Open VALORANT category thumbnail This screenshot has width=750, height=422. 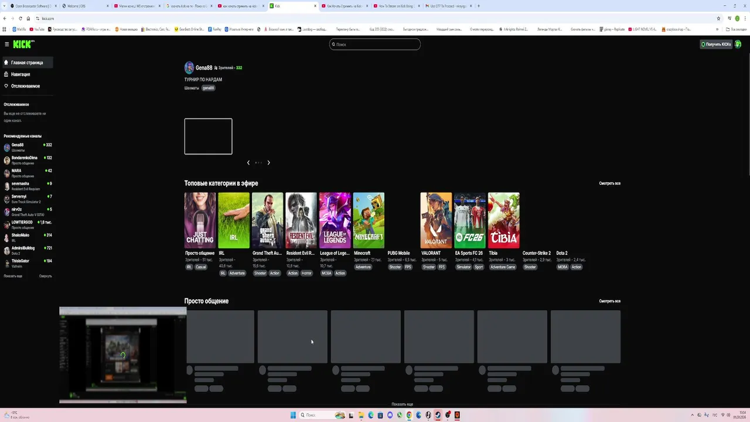[436, 220]
